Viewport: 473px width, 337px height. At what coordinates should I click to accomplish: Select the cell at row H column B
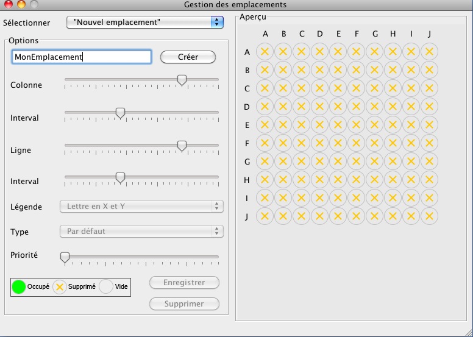[283, 180]
